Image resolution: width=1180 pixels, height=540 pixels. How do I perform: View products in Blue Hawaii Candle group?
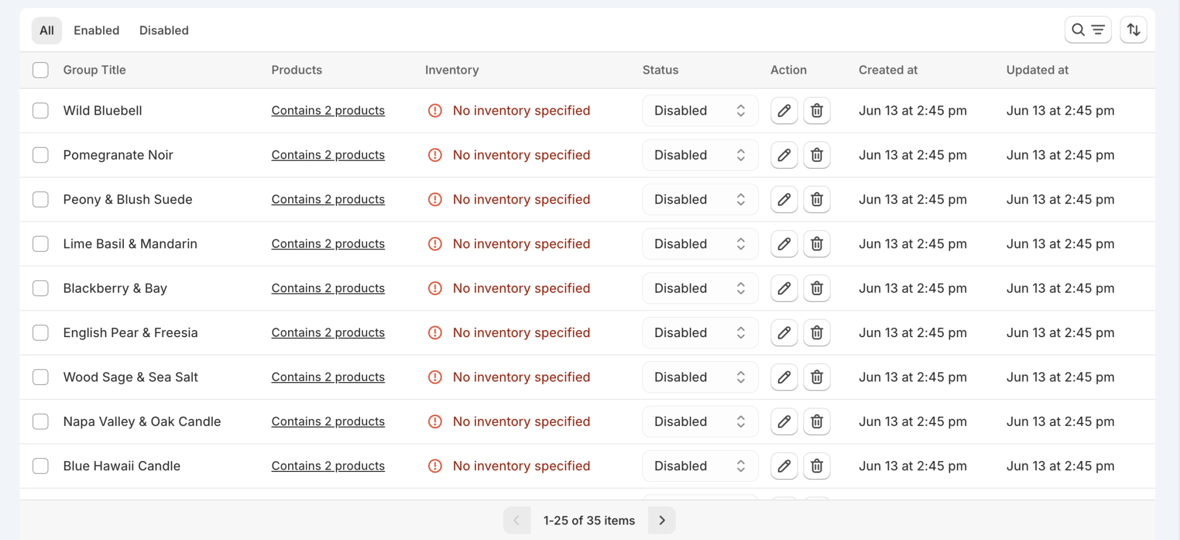pos(328,466)
